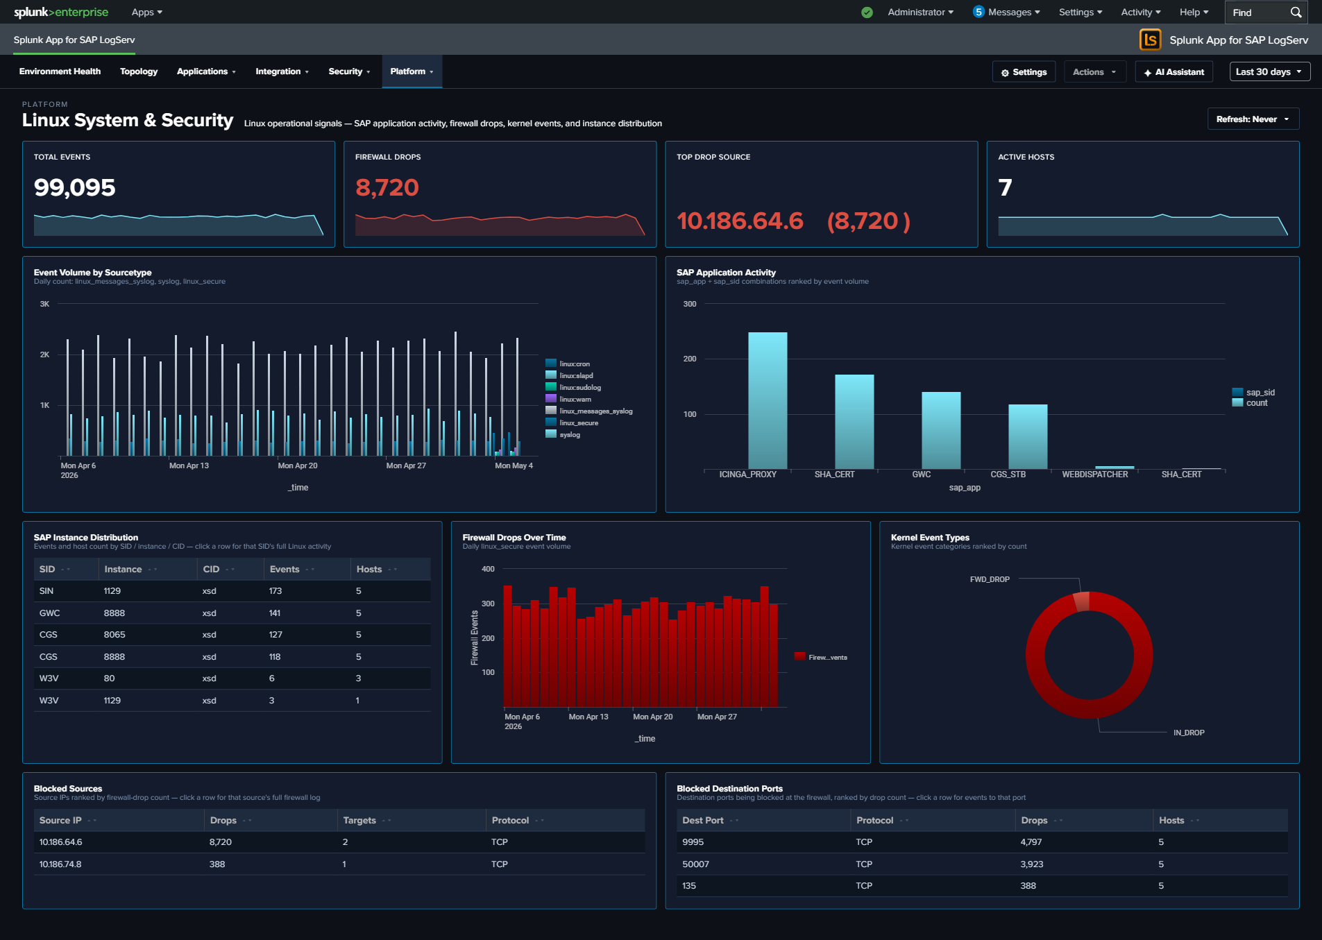
Task: Expand the Administrator account menu
Action: [x=920, y=12]
